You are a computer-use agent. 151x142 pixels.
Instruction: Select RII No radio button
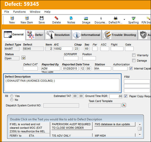(x=12, y=100)
